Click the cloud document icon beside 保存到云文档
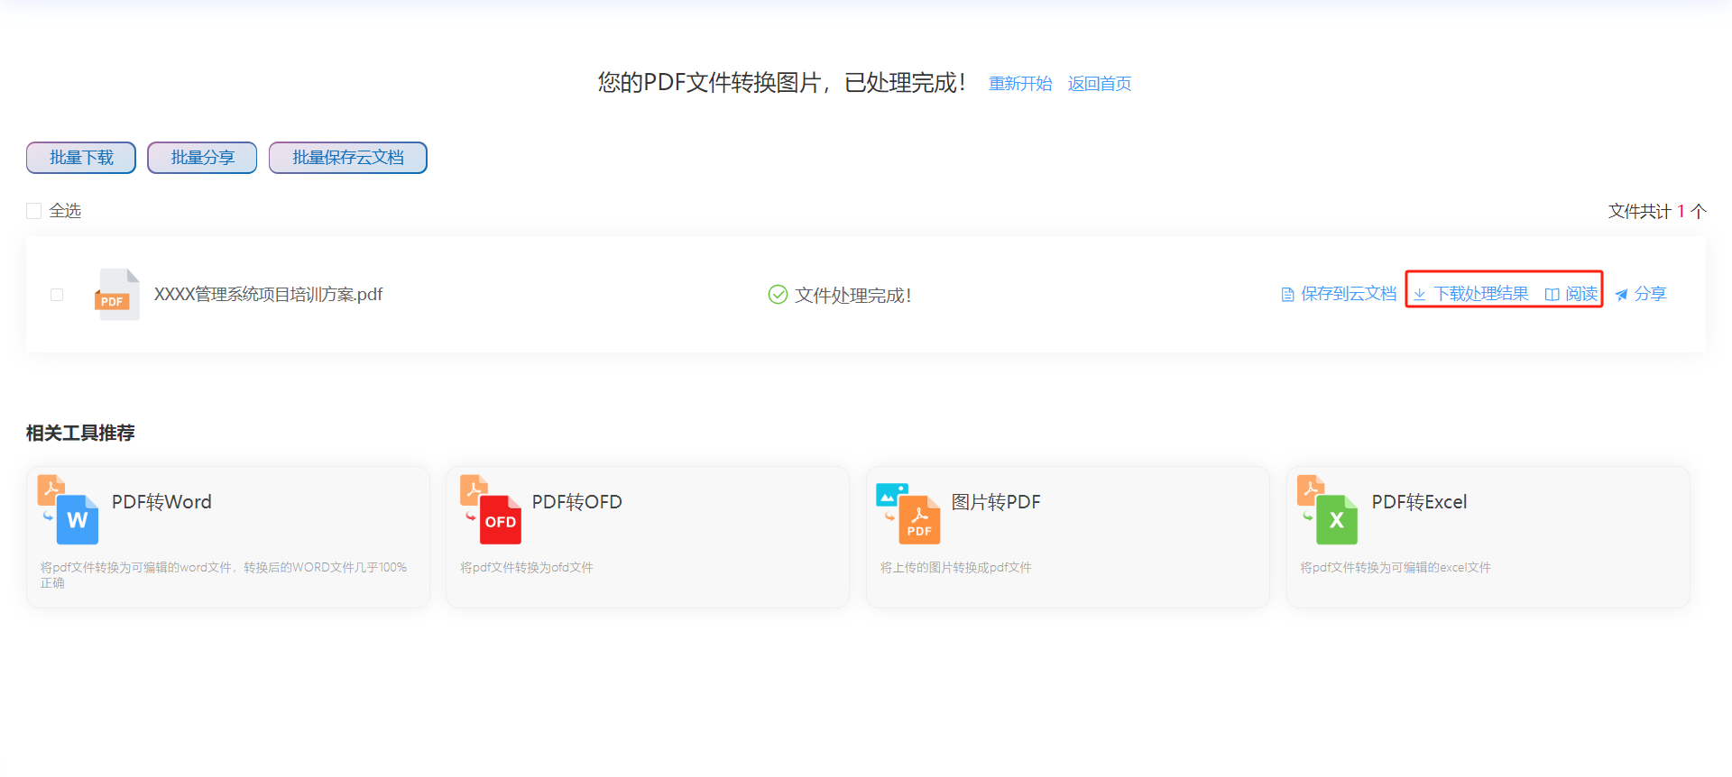 tap(1287, 295)
